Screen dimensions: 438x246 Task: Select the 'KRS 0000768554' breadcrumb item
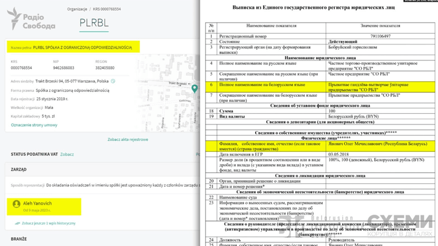tap(107, 9)
